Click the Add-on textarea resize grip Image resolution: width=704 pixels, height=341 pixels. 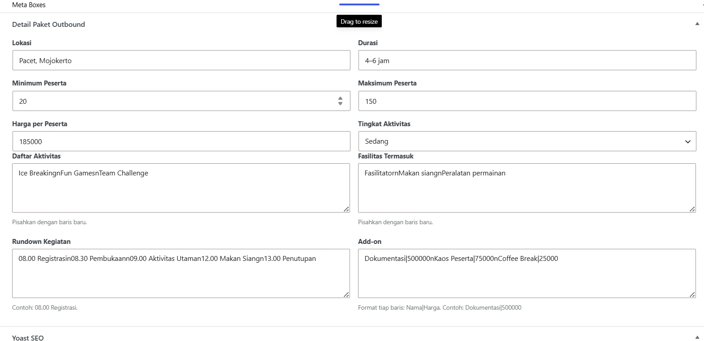tap(692, 294)
